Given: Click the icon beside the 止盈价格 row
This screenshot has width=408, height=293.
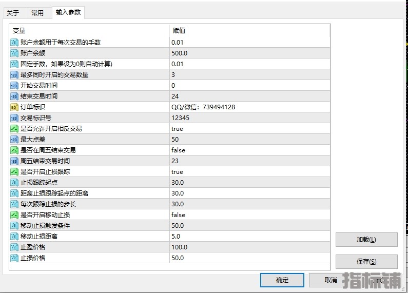Looking at the screenshot, I should click(x=14, y=247).
